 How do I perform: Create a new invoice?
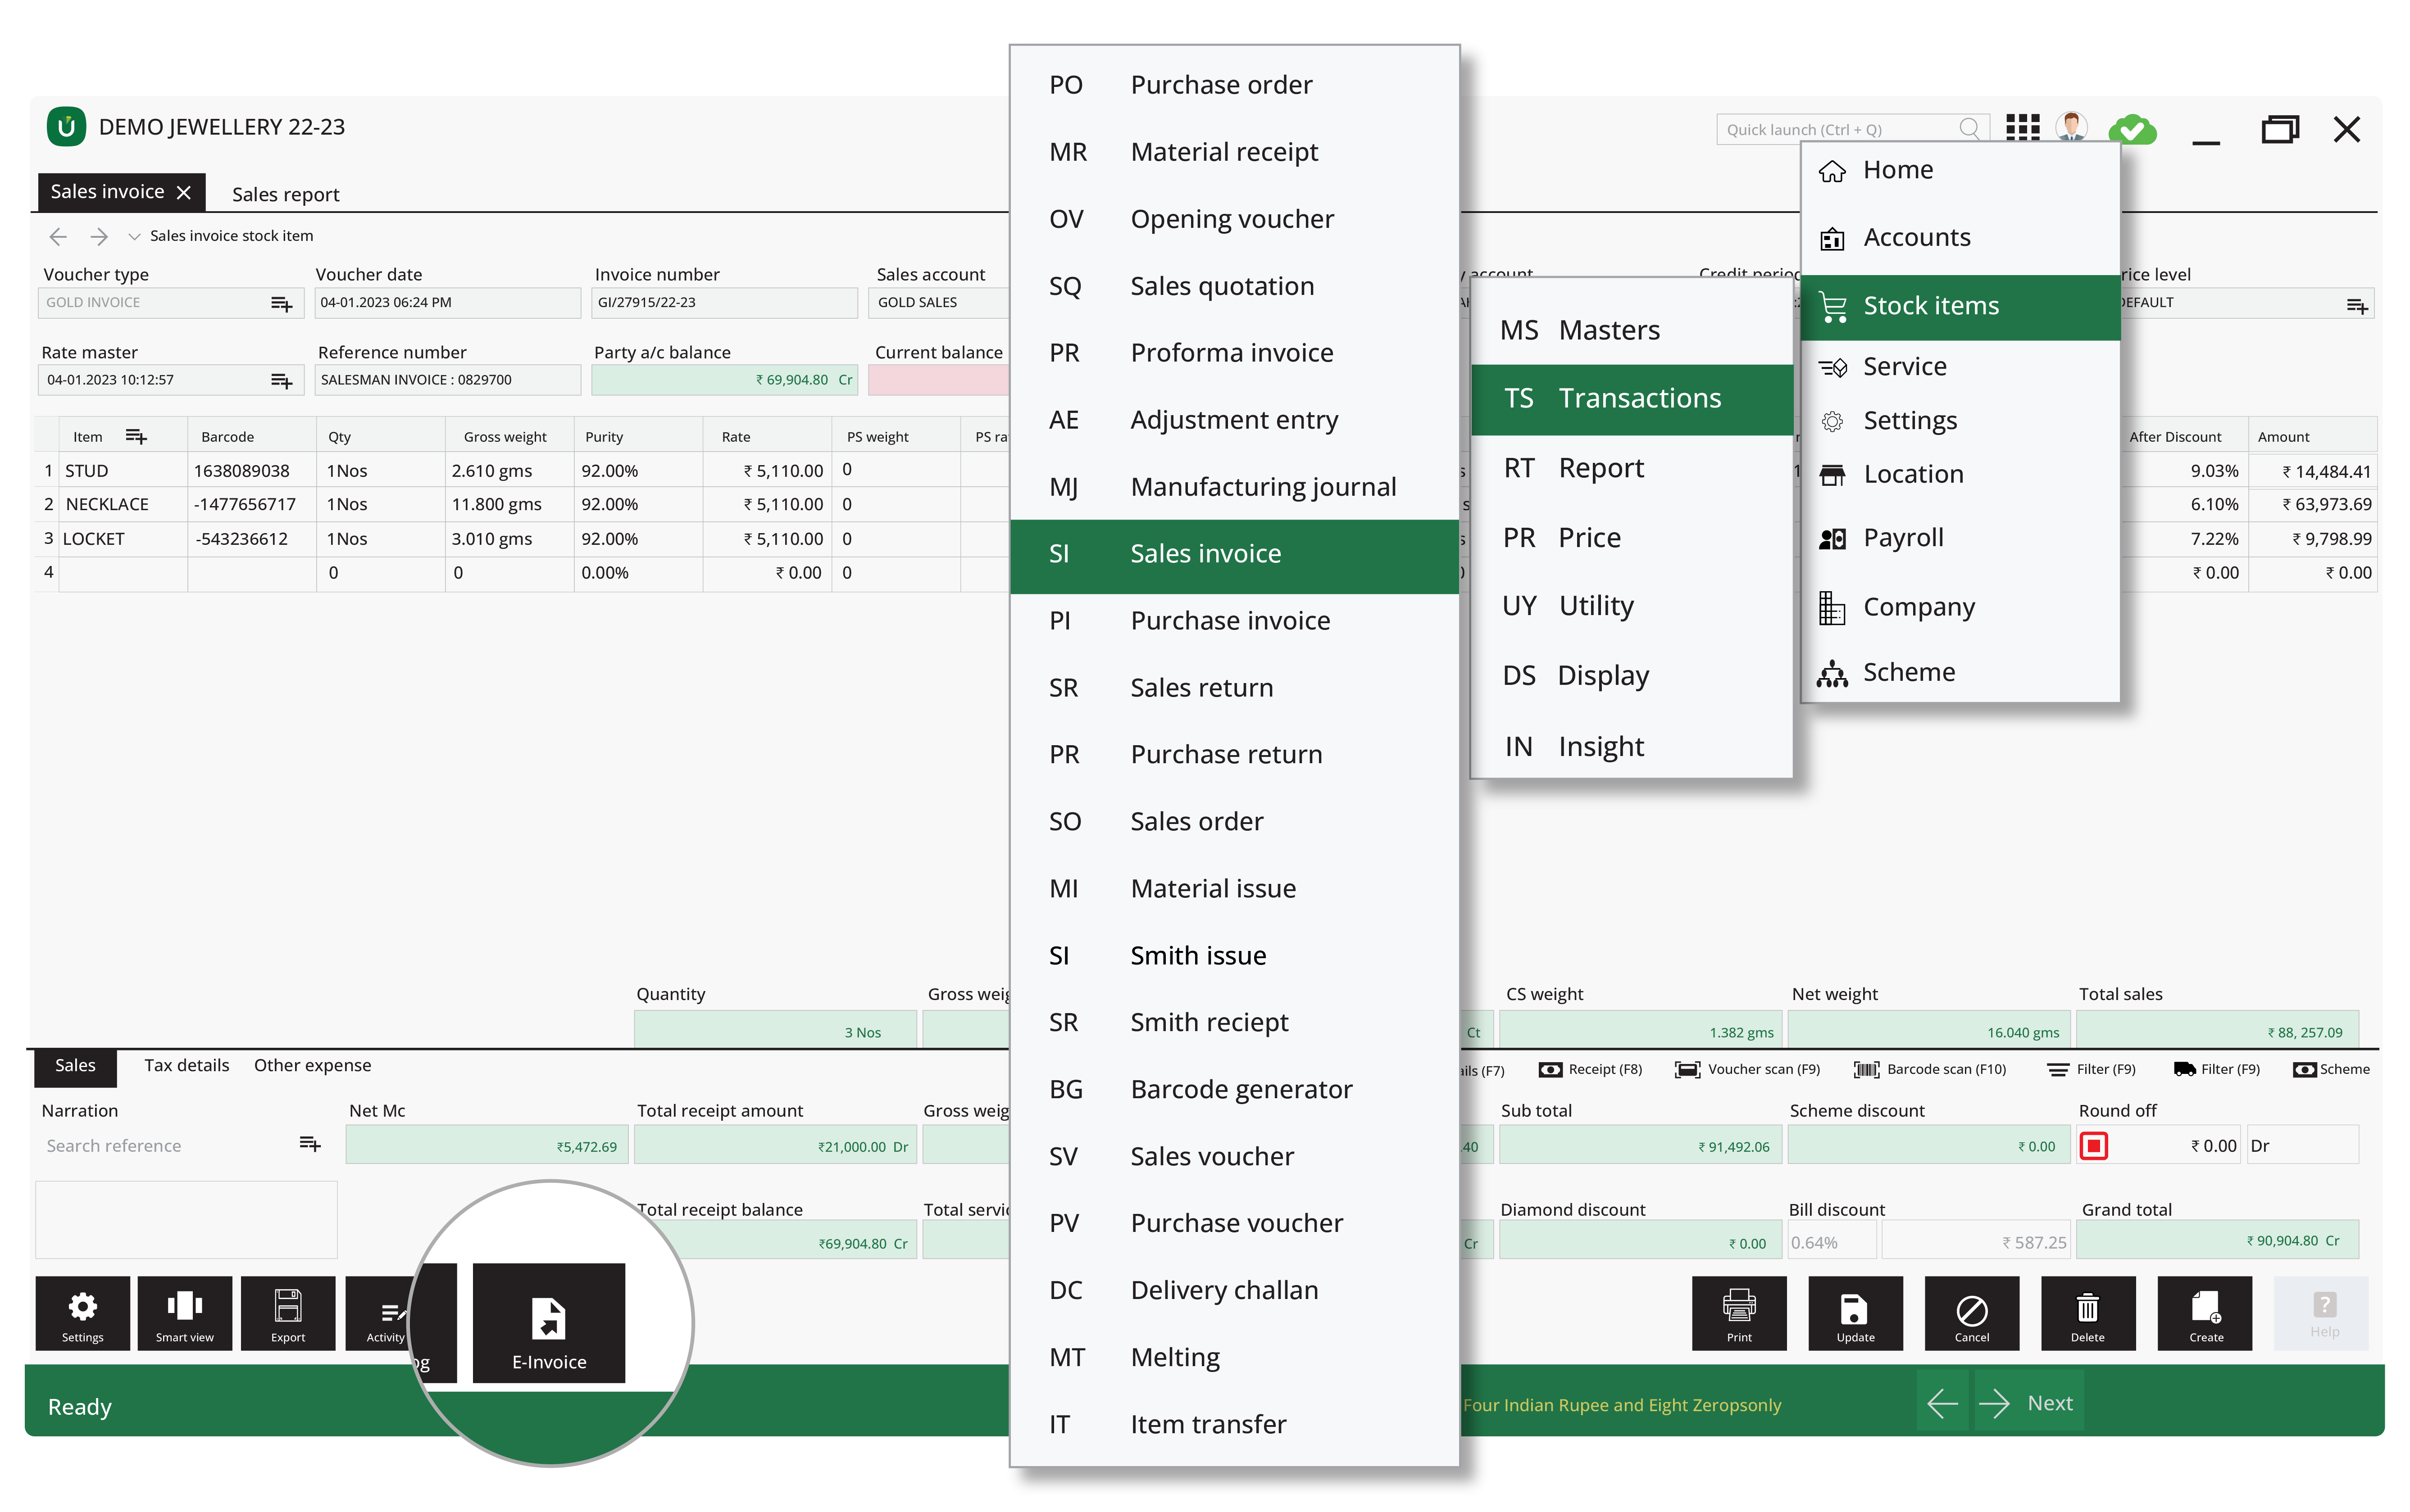click(x=2205, y=1312)
